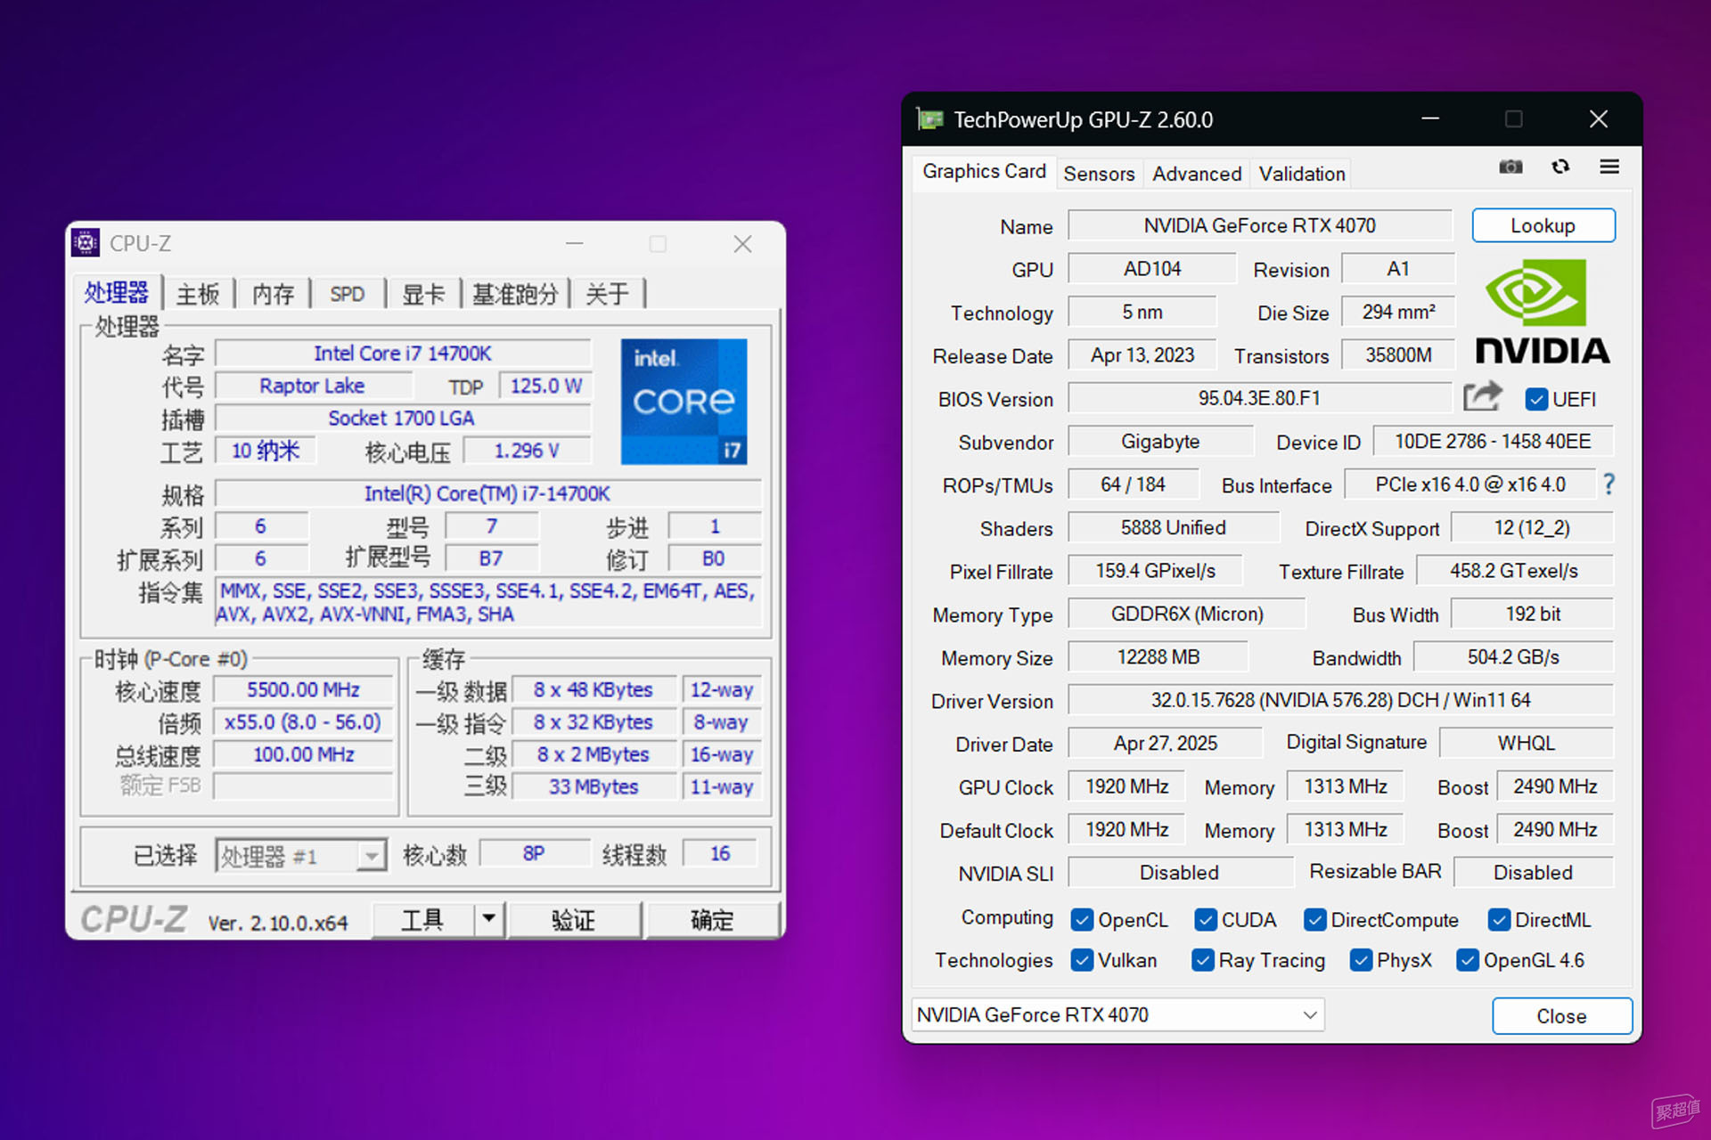Open the 主板 tab in CPU-Z
Viewport: 1711px width, 1140px height.
point(198,294)
